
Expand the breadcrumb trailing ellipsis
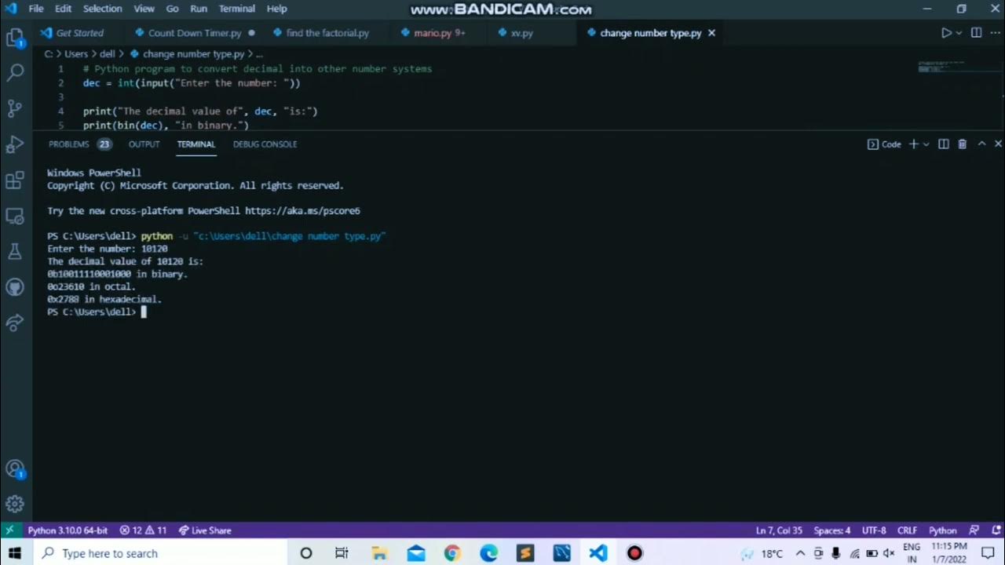[261, 54]
